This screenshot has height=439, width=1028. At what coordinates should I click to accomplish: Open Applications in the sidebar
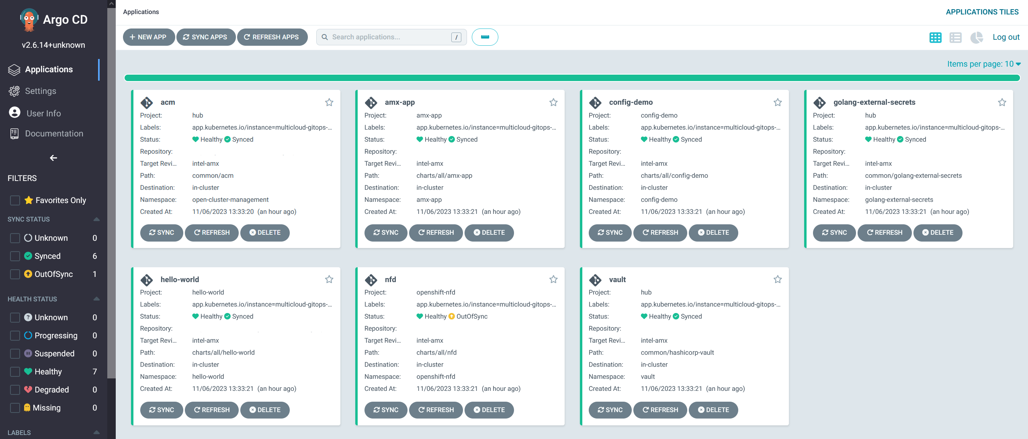pyautogui.click(x=49, y=69)
